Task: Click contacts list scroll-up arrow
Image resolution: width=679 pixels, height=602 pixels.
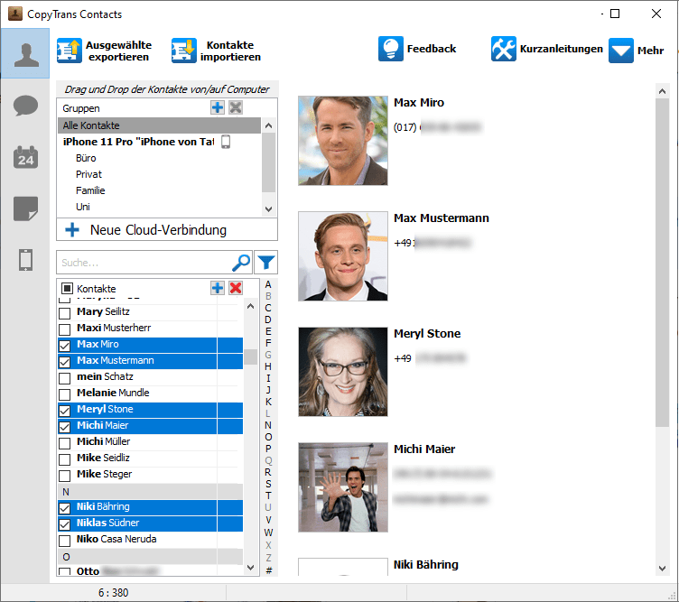Action: pos(250,306)
